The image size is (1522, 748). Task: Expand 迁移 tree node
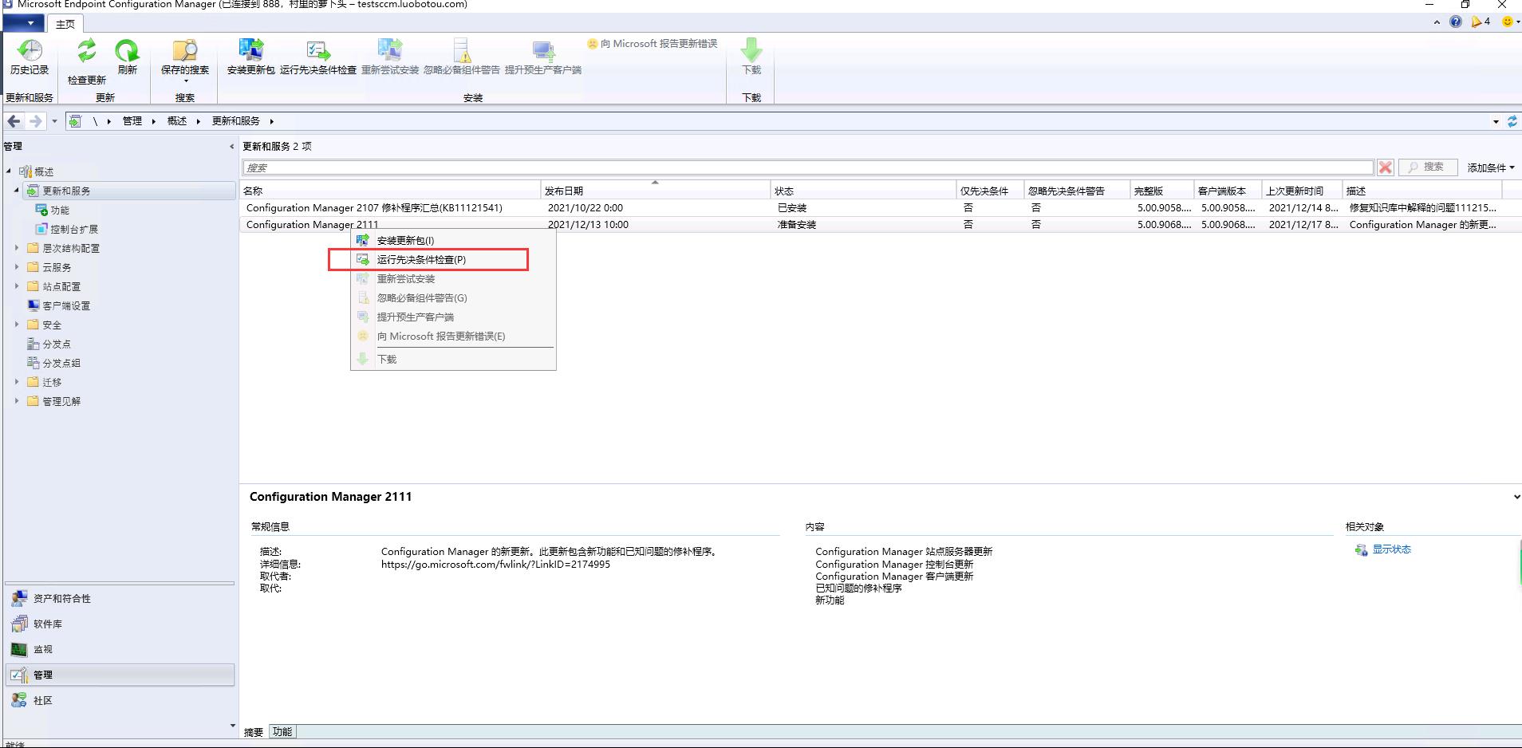click(17, 382)
